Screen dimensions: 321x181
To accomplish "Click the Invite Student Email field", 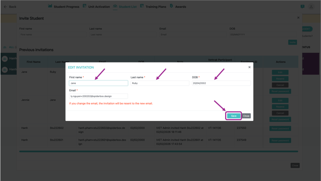I will point(193,35).
